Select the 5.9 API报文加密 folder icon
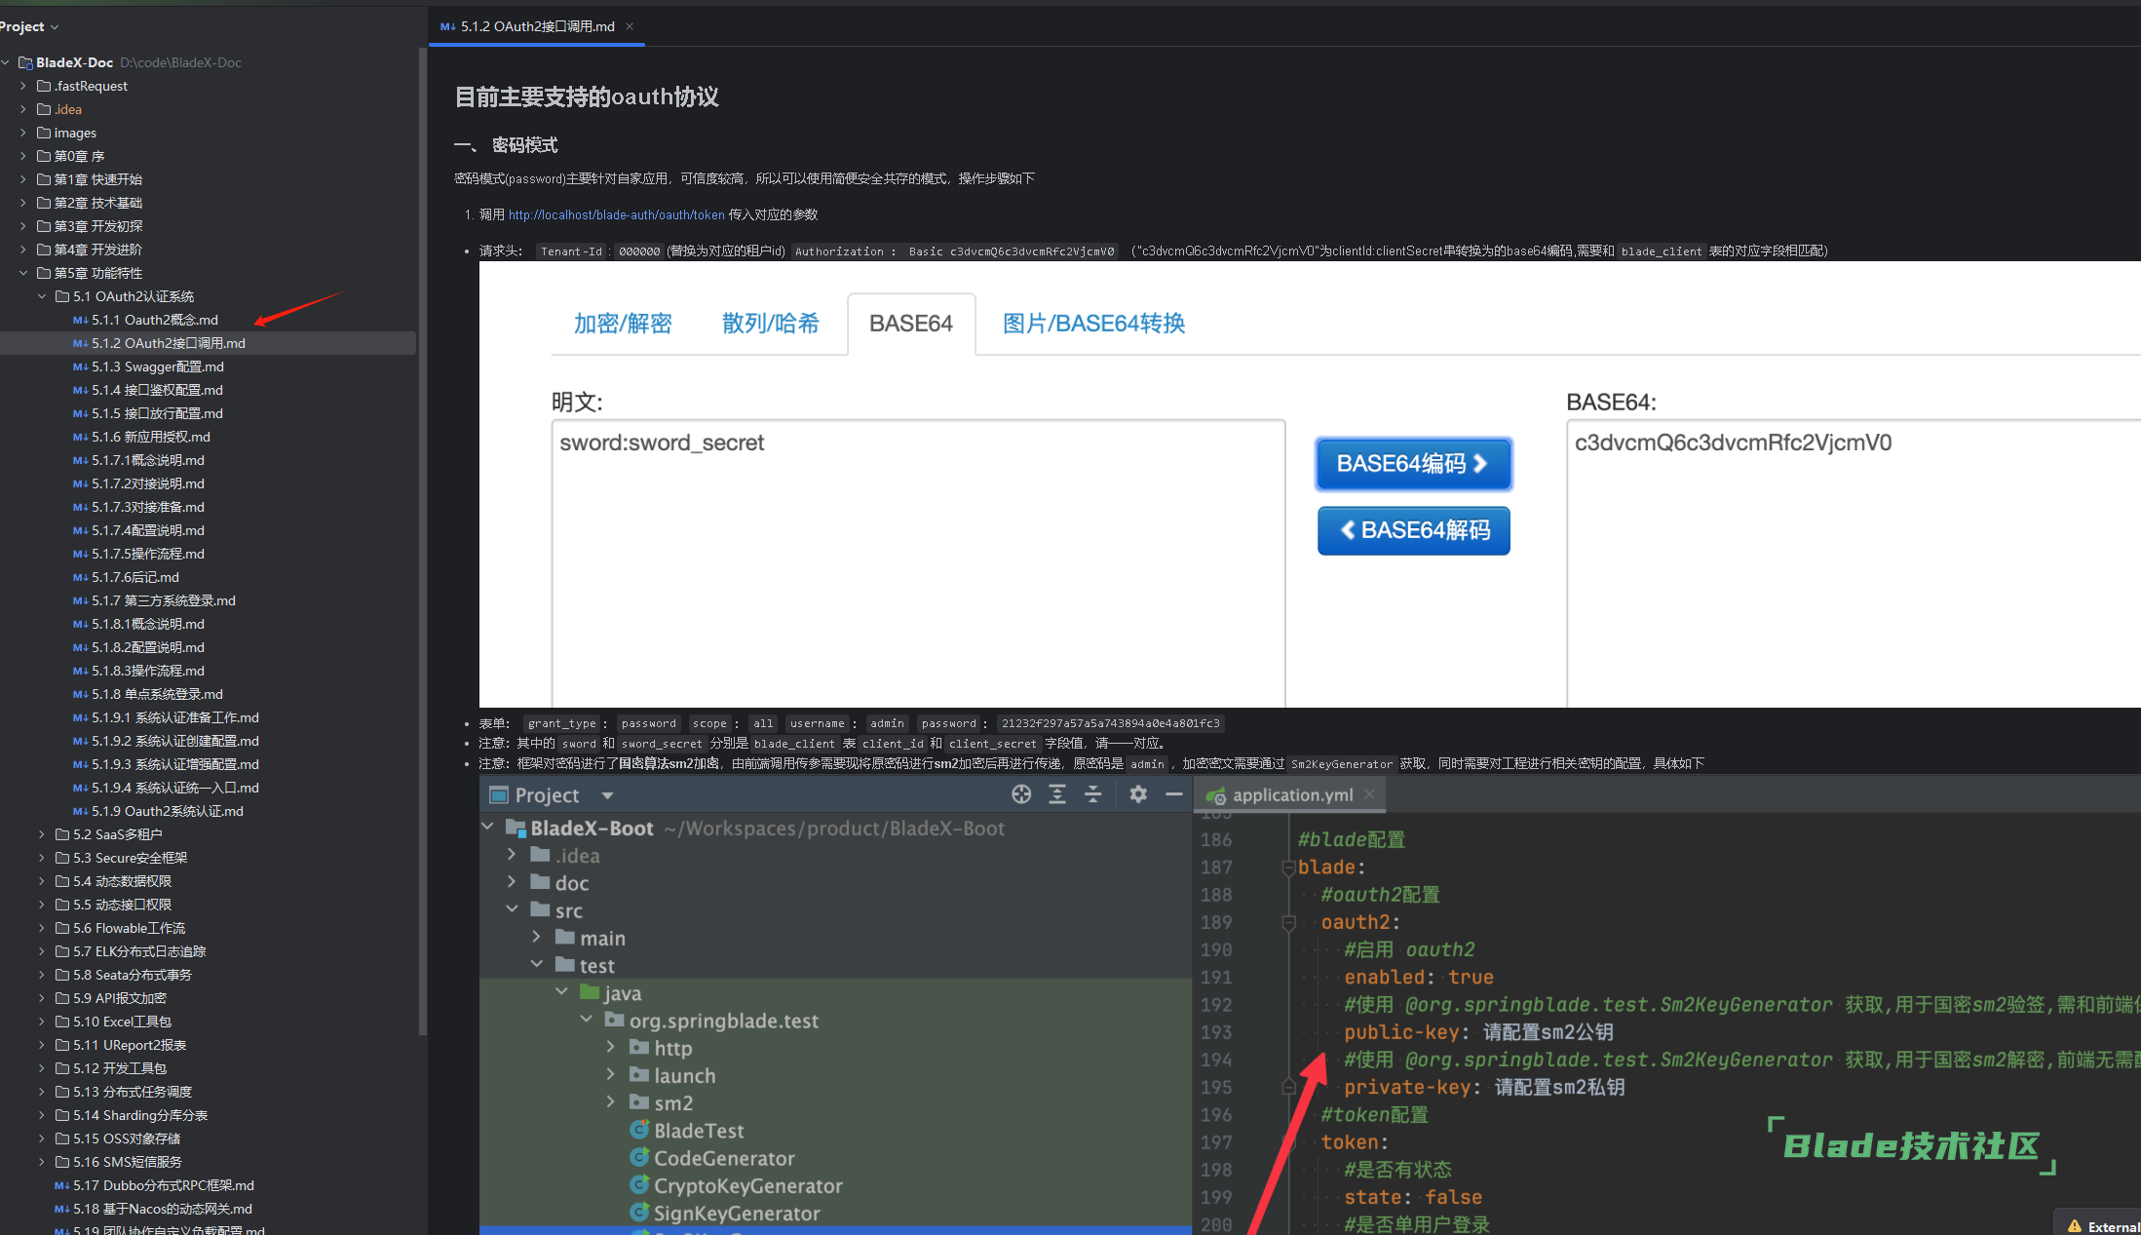The width and height of the screenshot is (2141, 1235). point(62,998)
